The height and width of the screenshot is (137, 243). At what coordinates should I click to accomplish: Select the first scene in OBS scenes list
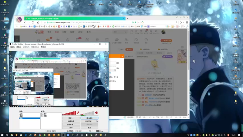[21, 114]
